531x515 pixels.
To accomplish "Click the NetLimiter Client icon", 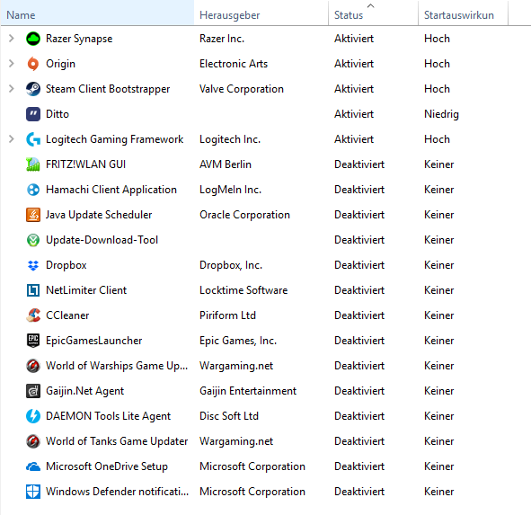I will click(x=33, y=290).
